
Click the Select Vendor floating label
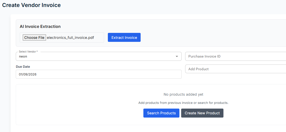(28, 52)
